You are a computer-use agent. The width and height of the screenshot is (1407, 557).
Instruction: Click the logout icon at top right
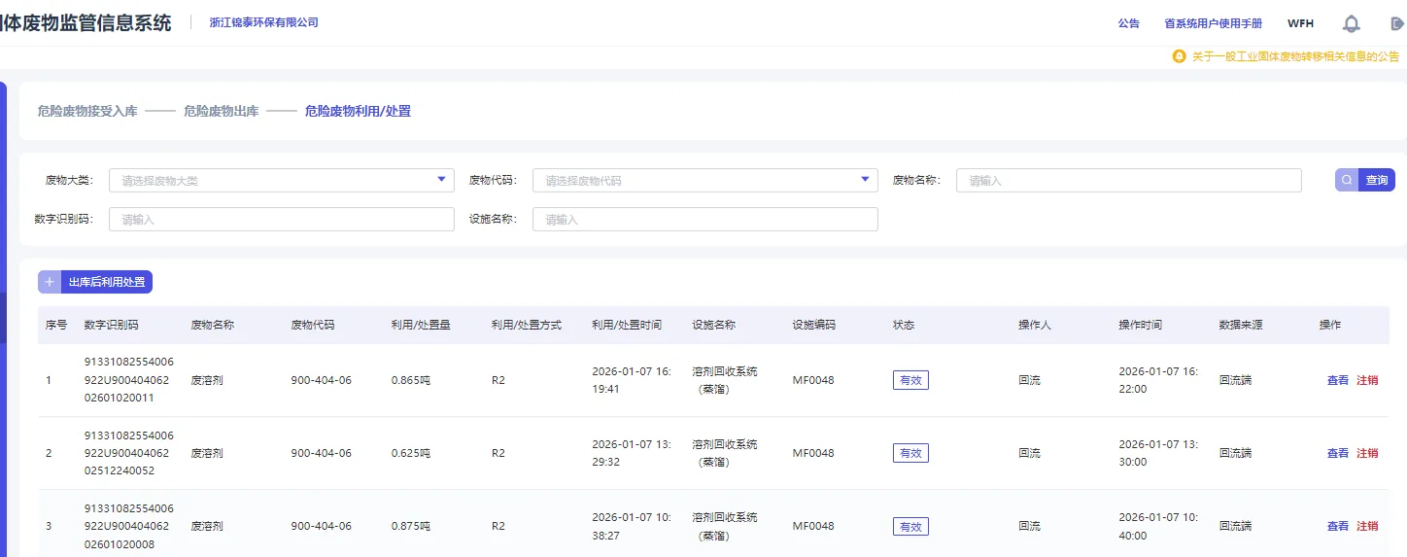click(x=1398, y=23)
